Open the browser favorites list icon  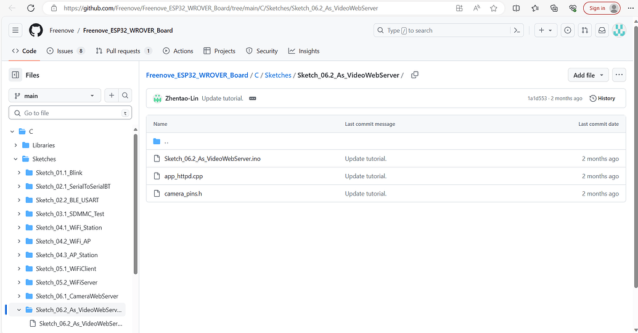pos(535,8)
